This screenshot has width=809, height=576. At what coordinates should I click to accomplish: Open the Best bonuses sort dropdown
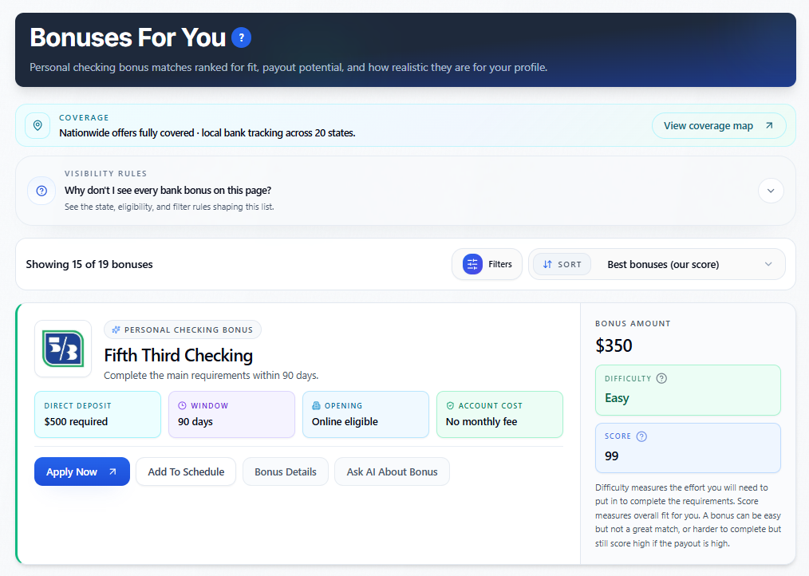[x=657, y=264]
